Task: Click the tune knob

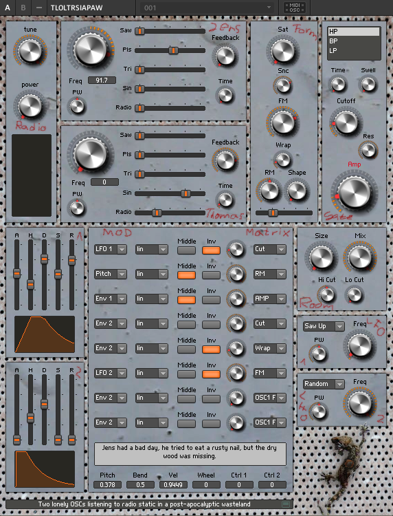Action: coord(30,50)
